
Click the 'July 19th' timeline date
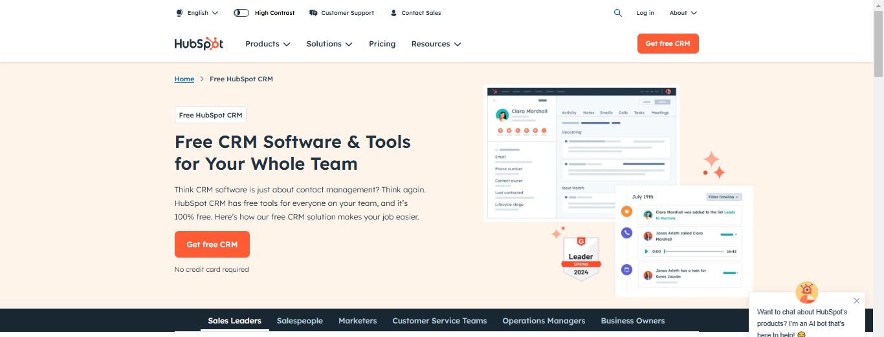(x=643, y=196)
